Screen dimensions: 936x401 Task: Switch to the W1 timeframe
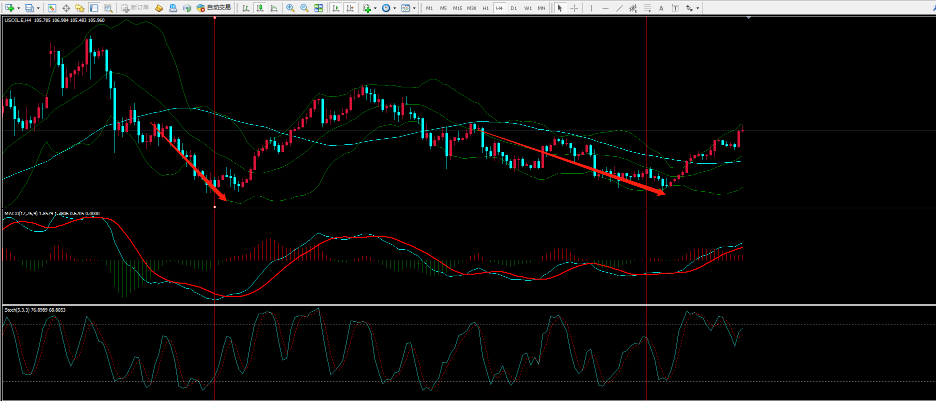528,8
